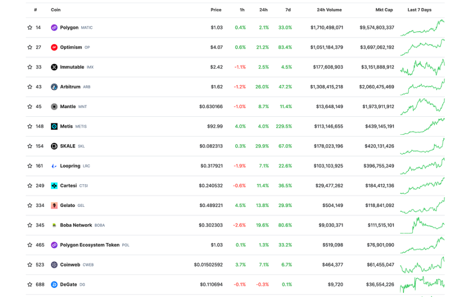Open the Optimism coin name link
Image resolution: width=462 pixels, height=297 pixels.
tap(71, 47)
